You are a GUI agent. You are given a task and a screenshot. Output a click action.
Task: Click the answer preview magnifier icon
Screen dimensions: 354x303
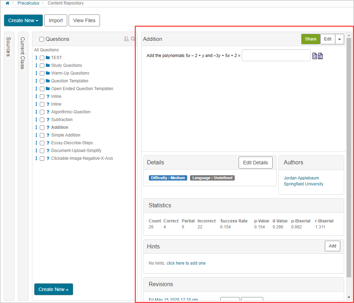pyautogui.click(x=315, y=56)
